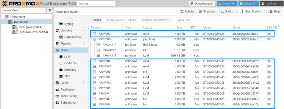Select the /dev/sdb3 LVM partition row
Image resolution: width=284 pixels, height=109 pixels.
tap(186, 55)
